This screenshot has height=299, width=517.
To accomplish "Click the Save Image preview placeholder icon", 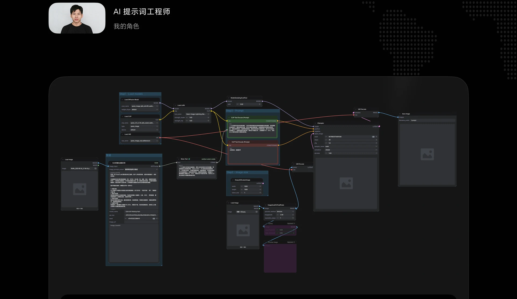I will click(x=427, y=154).
